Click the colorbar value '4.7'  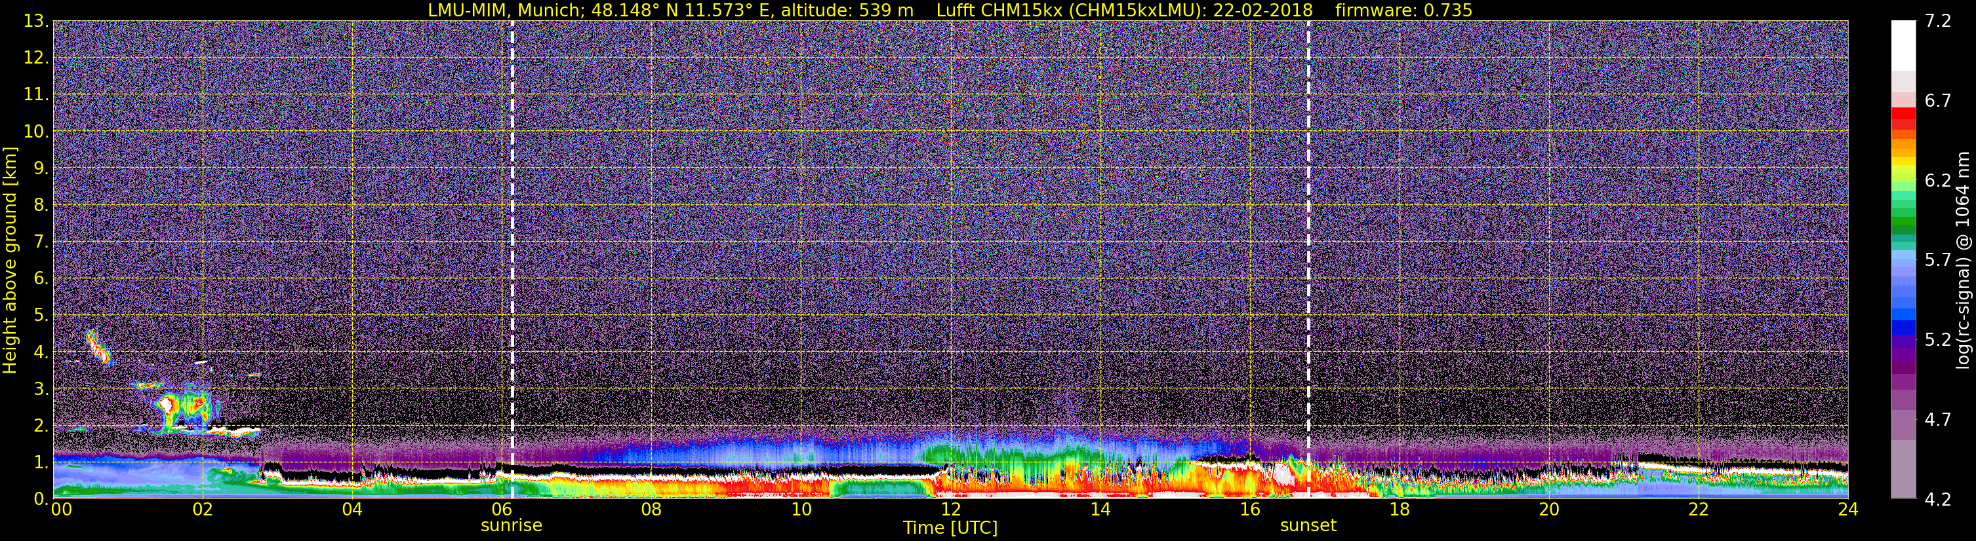[x=1938, y=420]
